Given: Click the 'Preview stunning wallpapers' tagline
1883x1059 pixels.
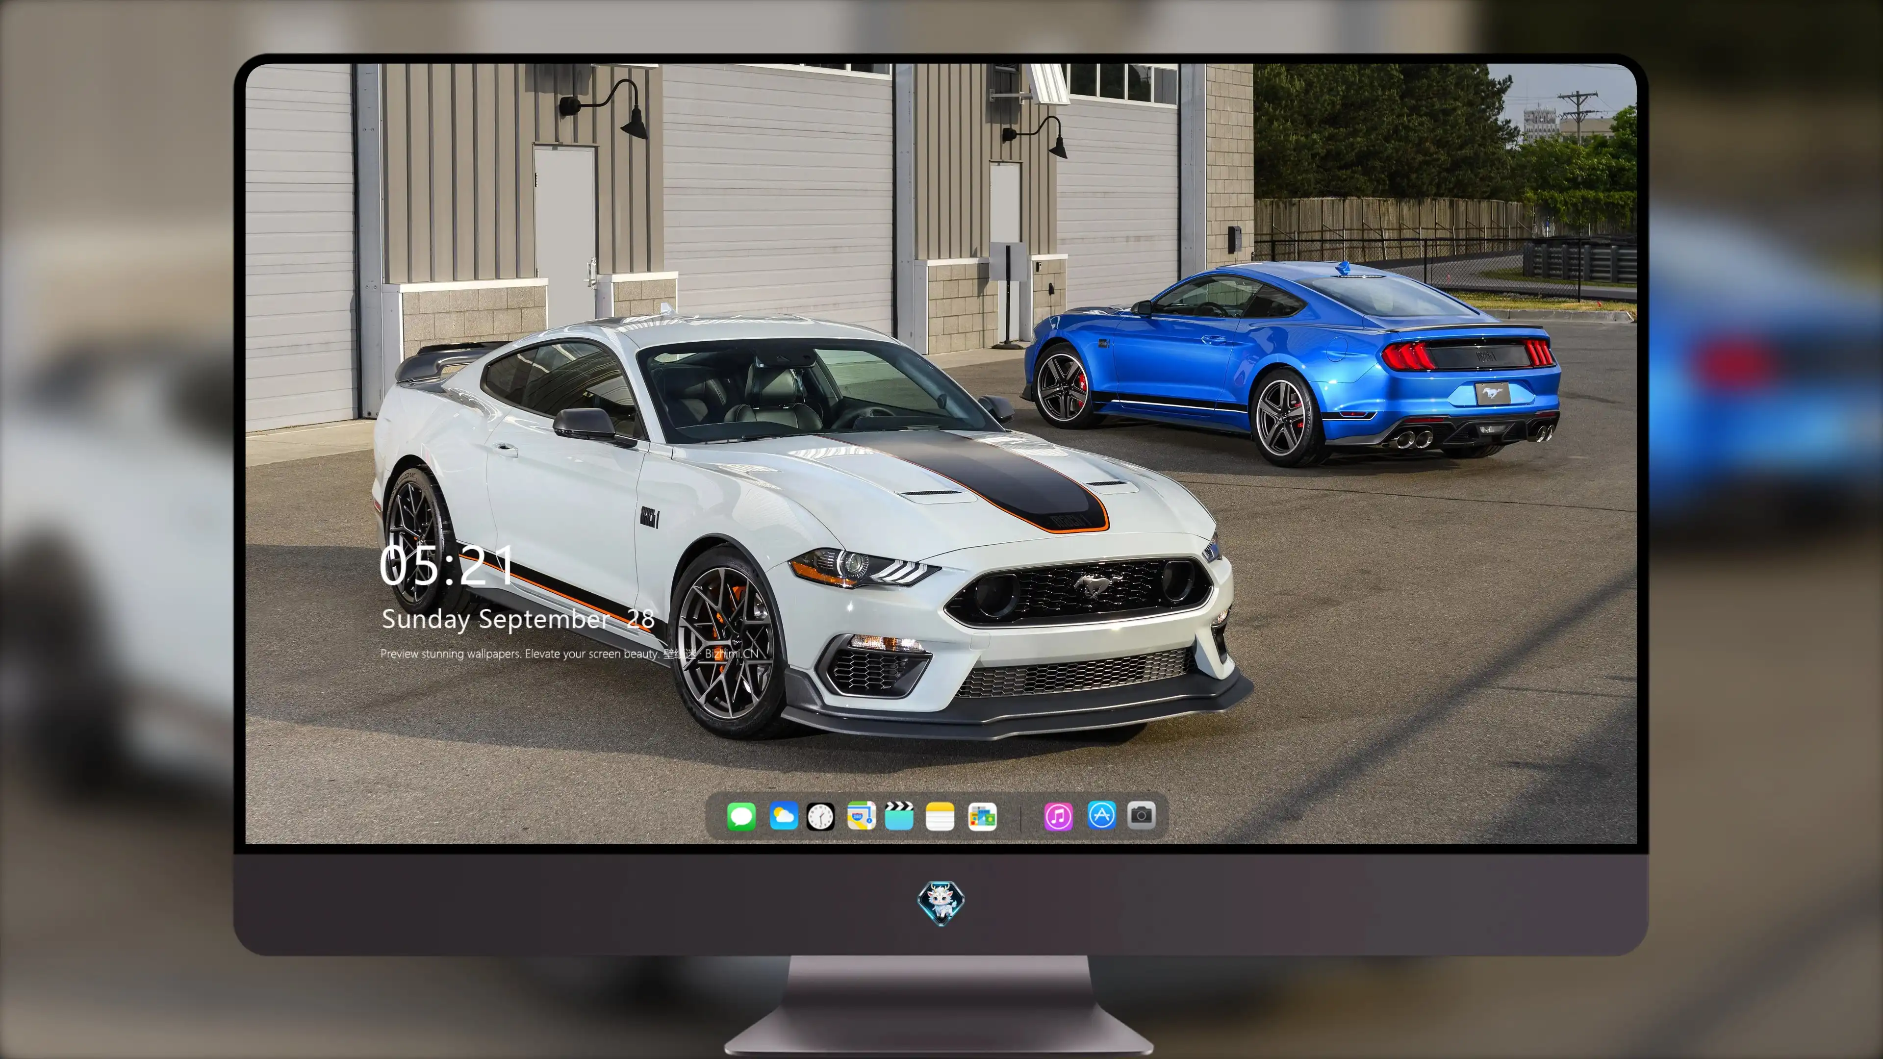Looking at the screenshot, I should pyautogui.click(x=570, y=654).
